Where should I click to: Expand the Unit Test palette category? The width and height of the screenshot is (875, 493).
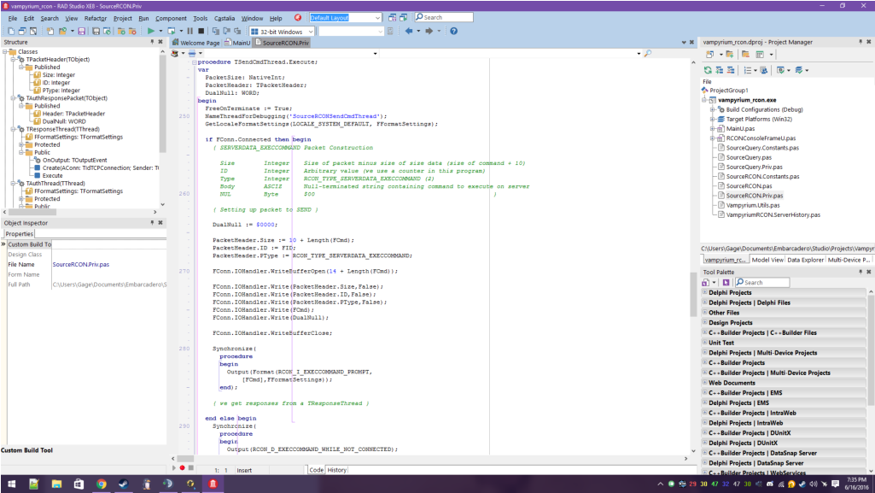pos(705,343)
